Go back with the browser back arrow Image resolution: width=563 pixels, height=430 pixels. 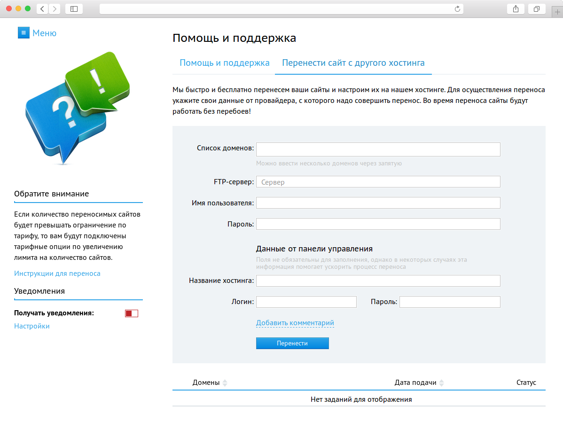tap(42, 9)
